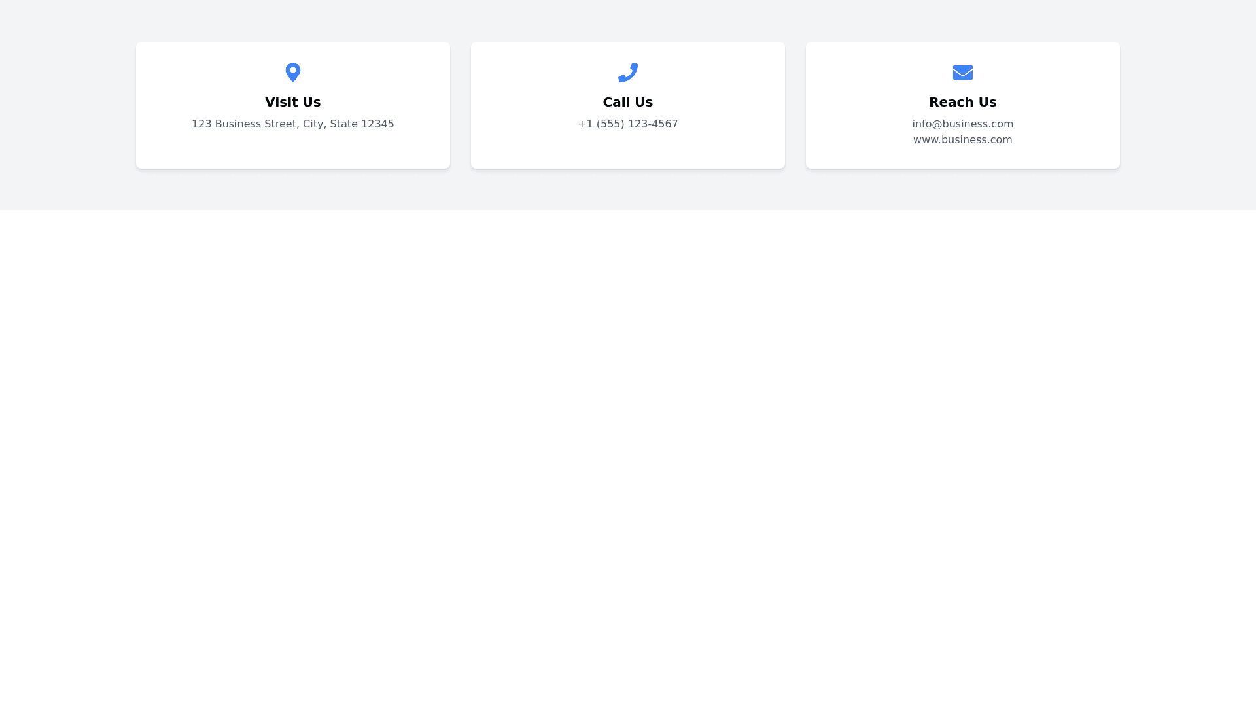Click the word City in the address

pyautogui.click(x=313, y=124)
